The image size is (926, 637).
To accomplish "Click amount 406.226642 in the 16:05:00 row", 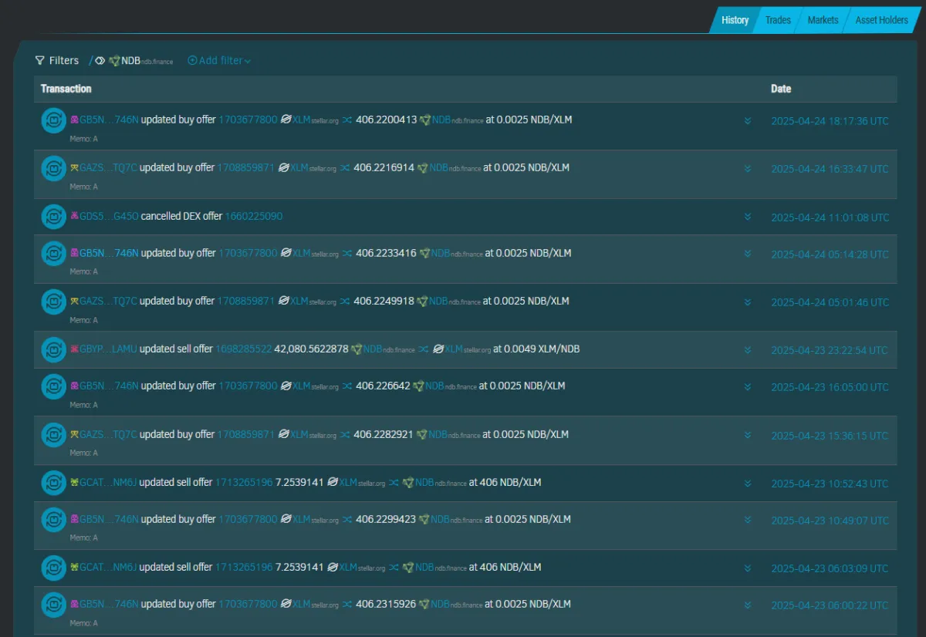I will pyautogui.click(x=383, y=386).
